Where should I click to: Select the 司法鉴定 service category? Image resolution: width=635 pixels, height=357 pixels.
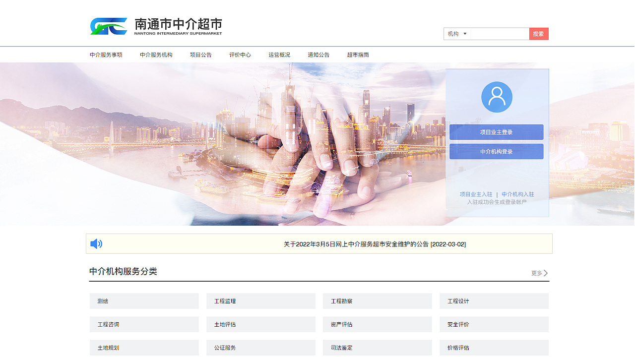point(377,348)
